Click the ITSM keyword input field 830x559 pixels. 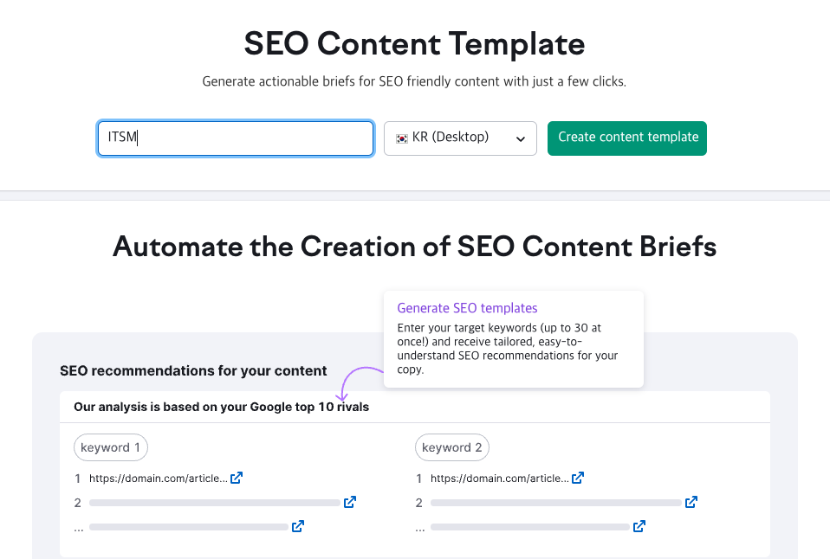(235, 138)
